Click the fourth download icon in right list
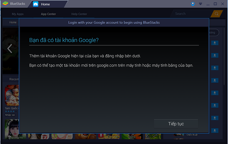This screenshot has height=144, width=228. [215, 80]
